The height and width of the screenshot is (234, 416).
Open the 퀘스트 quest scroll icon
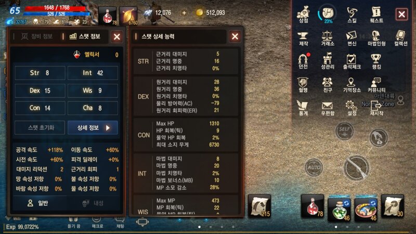coord(376,15)
